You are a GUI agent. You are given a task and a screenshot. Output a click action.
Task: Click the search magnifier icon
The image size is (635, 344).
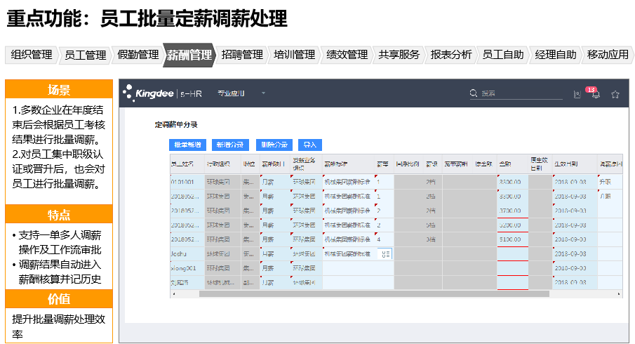click(474, 93)
